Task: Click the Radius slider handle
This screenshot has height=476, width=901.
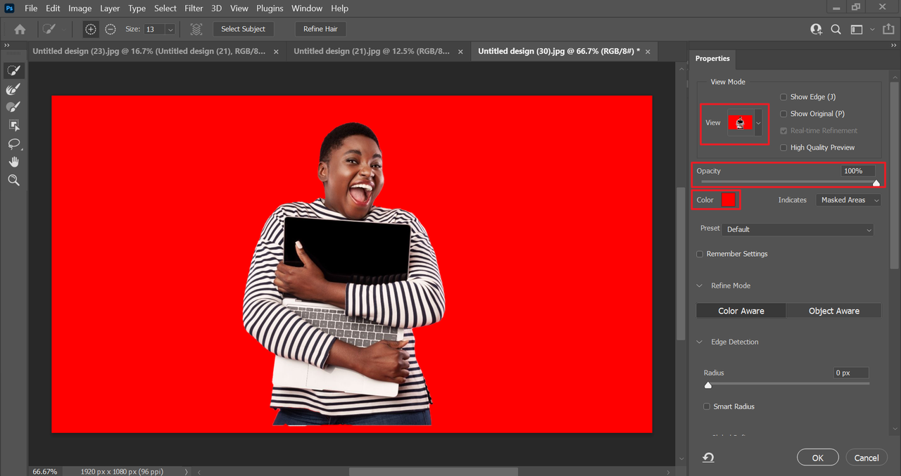Action: (708, 385)
